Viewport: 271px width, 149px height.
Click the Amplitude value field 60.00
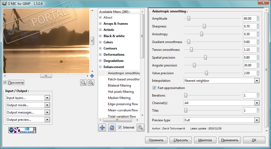tap(250, 19)
